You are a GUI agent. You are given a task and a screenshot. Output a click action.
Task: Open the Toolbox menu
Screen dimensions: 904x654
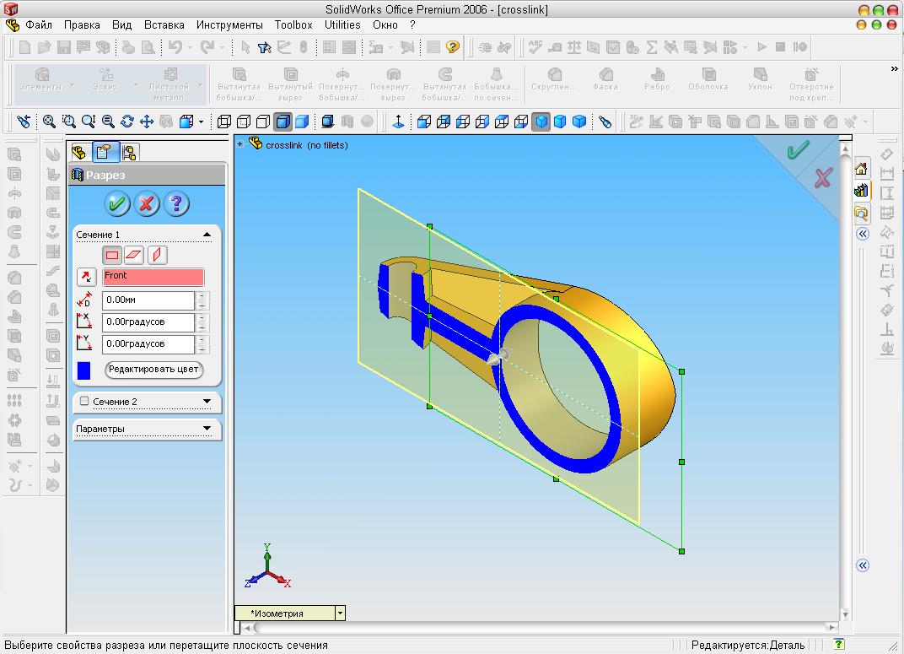pyautogui.click(x=293, y=24)
